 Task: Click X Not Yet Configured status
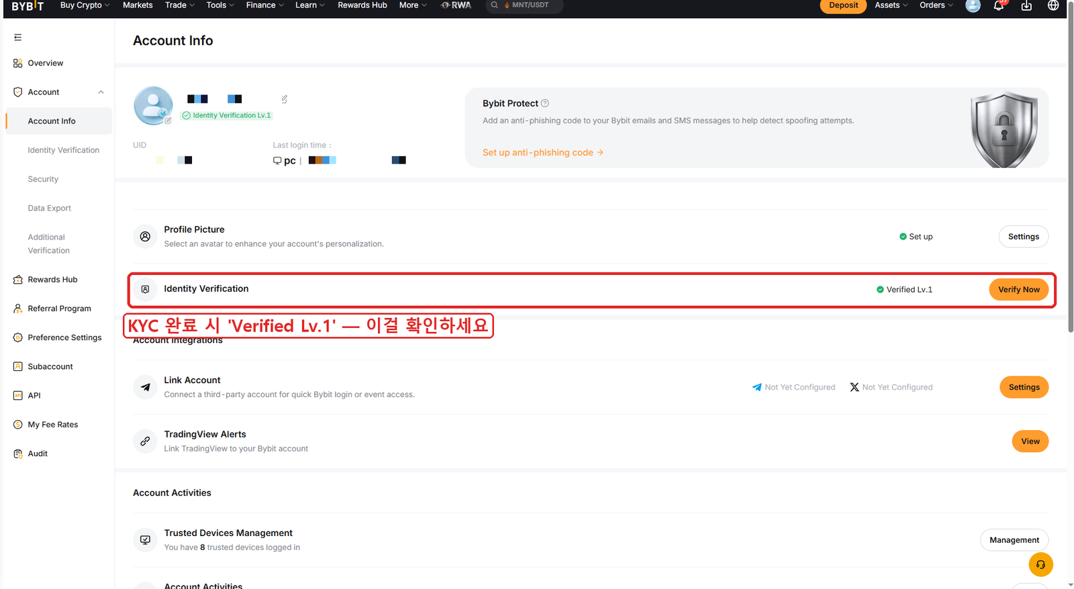(x=891, y=387)
